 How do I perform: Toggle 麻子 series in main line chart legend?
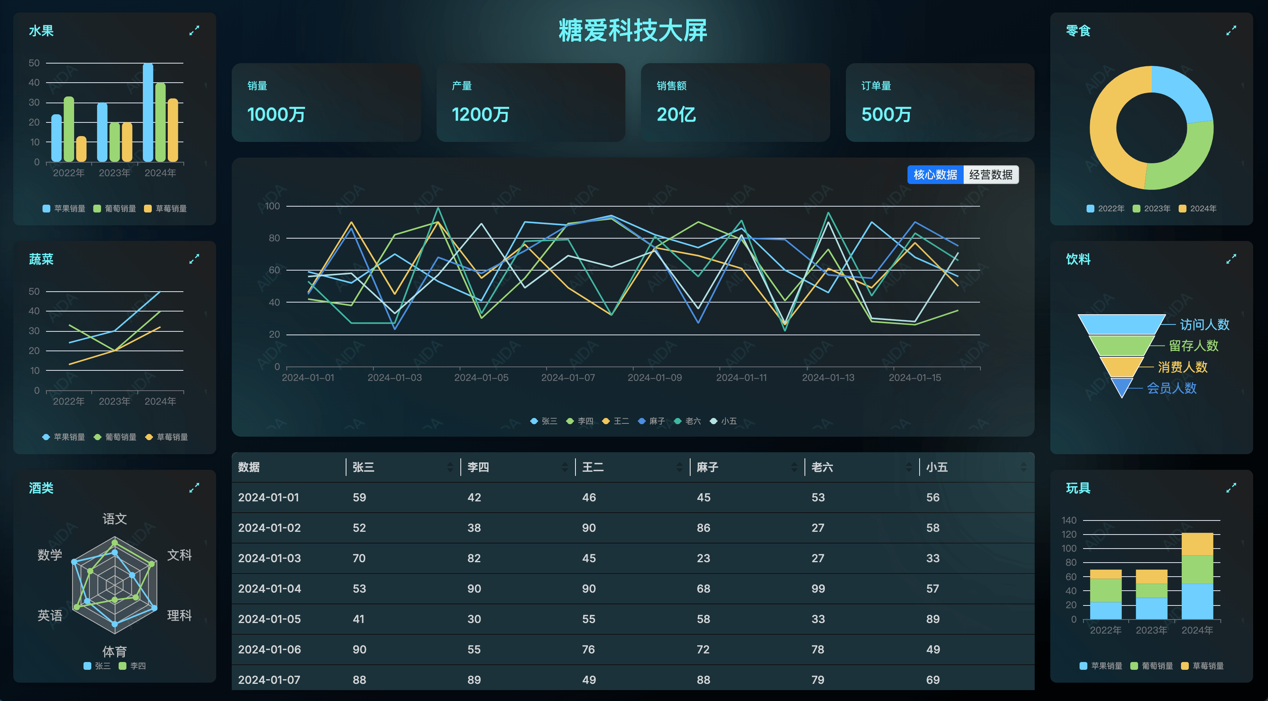pos(652,421)
